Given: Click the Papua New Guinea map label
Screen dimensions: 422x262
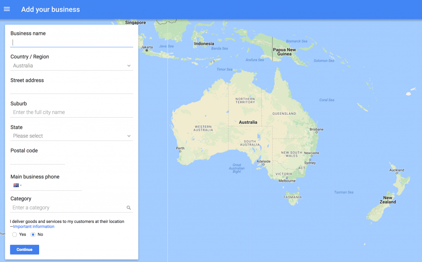Looking at the screenshot, I should pos(284,52).
